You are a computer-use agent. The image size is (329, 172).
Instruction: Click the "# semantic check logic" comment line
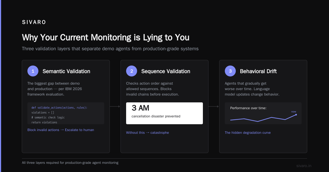pos(48,117)
